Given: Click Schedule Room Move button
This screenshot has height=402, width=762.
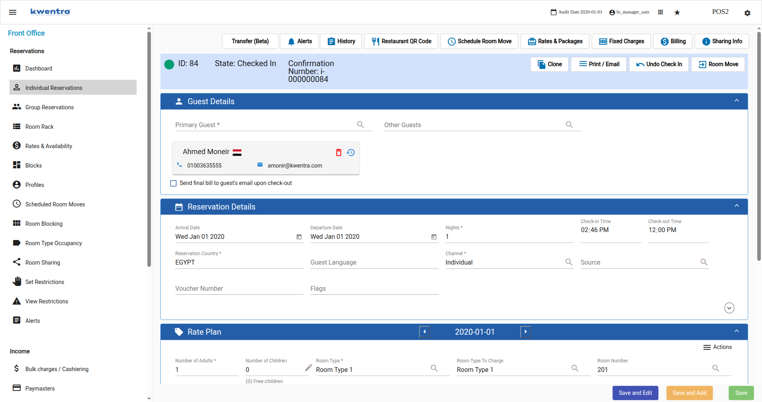Looking at the screenshot, I should coord(479,41).
